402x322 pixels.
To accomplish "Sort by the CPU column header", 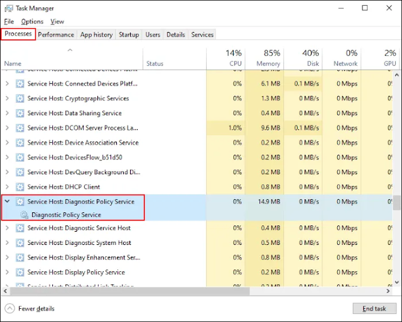I will (x=225, y=59).
